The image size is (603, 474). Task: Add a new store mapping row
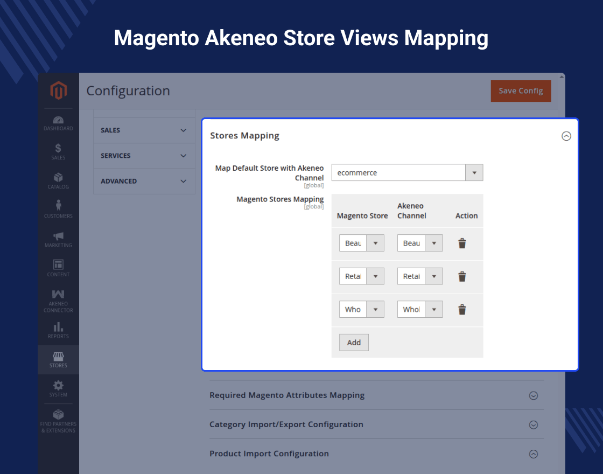click(354, 343)
